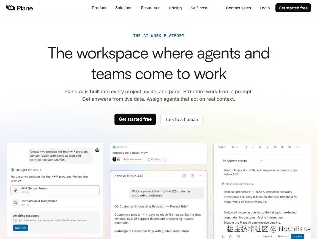Click the "Improve epic detail view" title
This screenshot has width=317, height=239.
[130, 153]
